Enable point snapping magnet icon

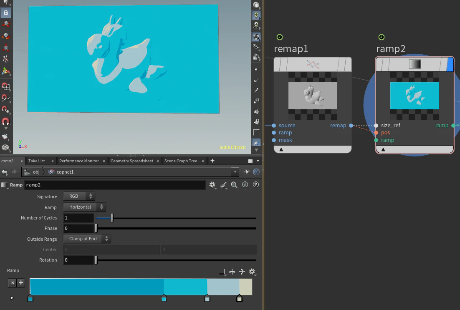pyautogui.click(x=6, y=110)
